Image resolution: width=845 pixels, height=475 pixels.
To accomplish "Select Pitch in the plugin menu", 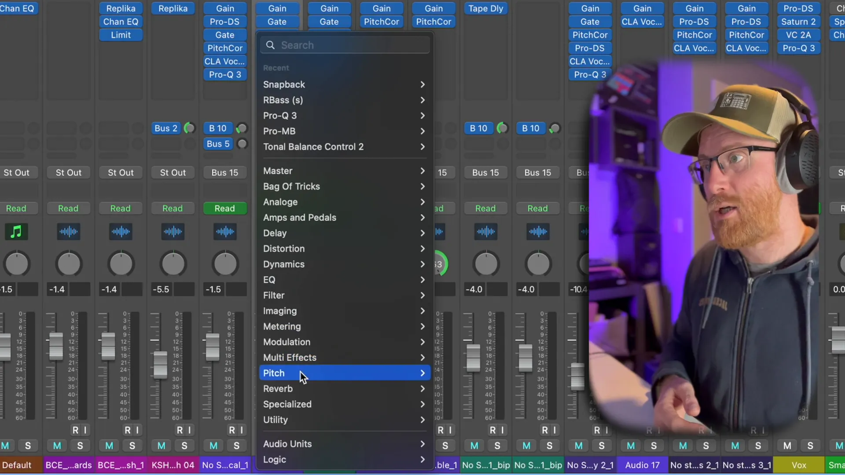I will [345, 373].
